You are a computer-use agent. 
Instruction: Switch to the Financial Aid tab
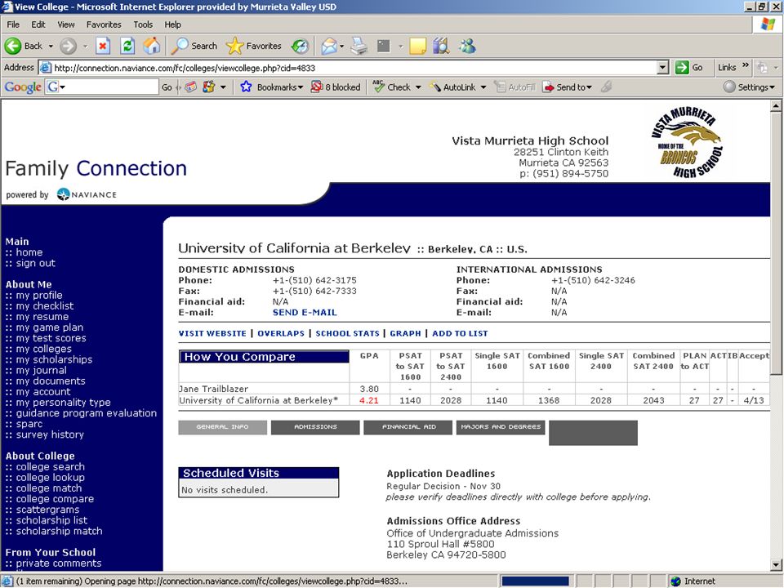coord(408,427)
